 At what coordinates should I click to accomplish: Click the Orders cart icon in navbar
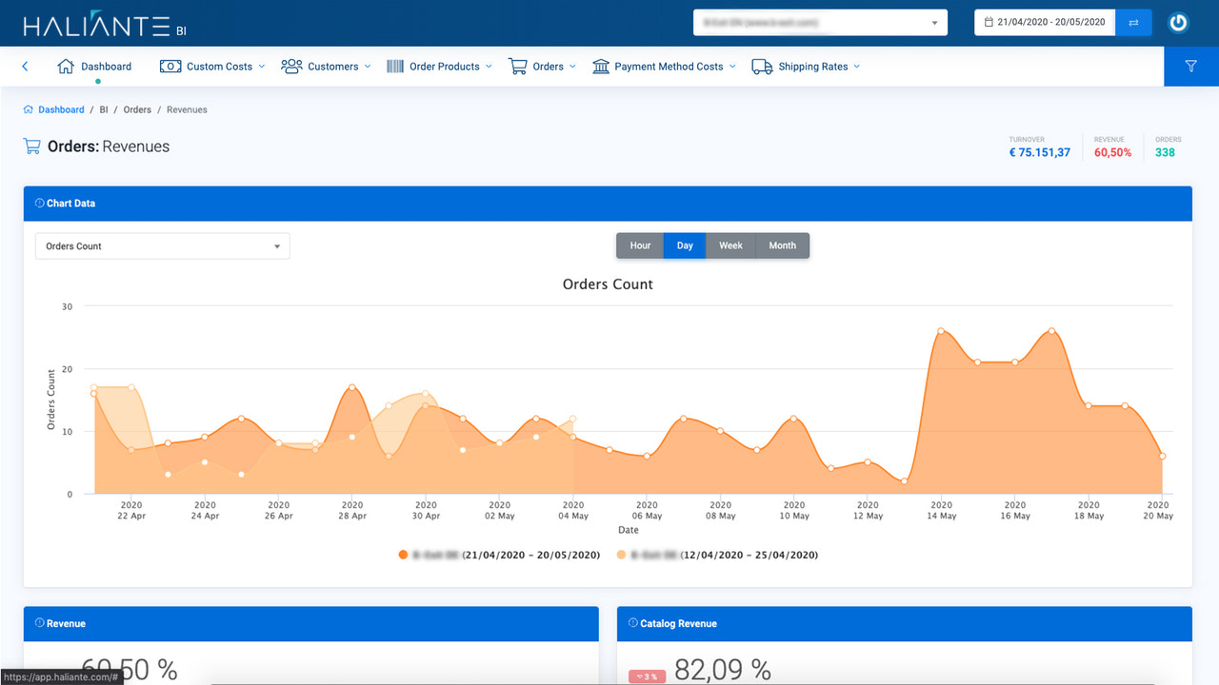[x=518, y=67]
